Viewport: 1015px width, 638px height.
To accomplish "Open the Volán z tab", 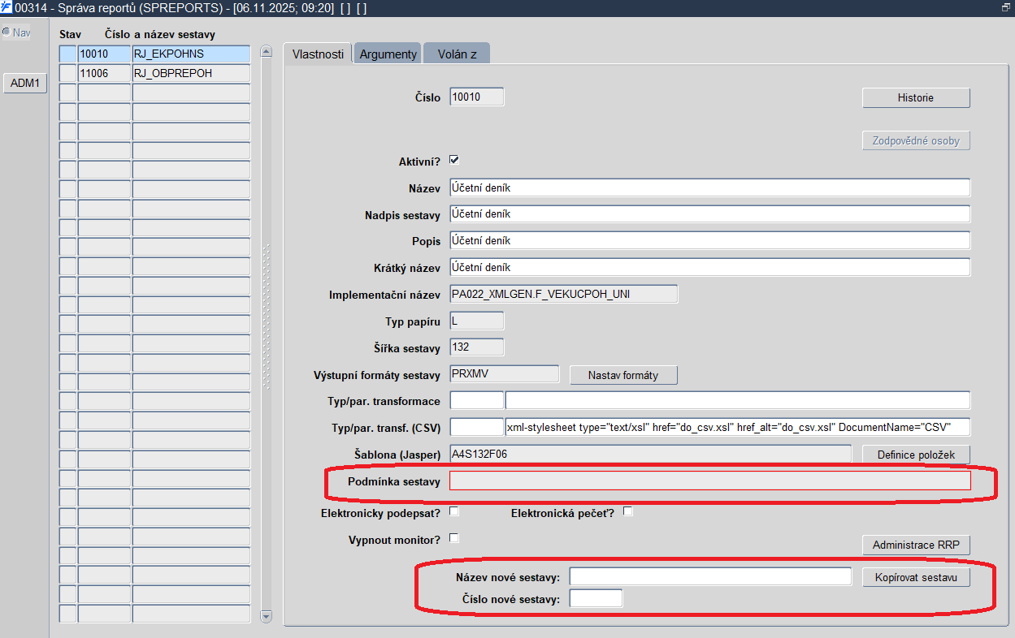I will click(457, 54).
